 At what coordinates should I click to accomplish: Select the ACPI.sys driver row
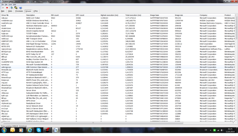[118, 54]
